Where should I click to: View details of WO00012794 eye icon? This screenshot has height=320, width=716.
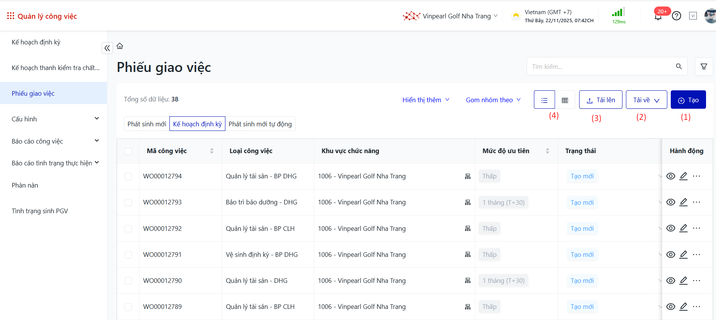(671, 176)
